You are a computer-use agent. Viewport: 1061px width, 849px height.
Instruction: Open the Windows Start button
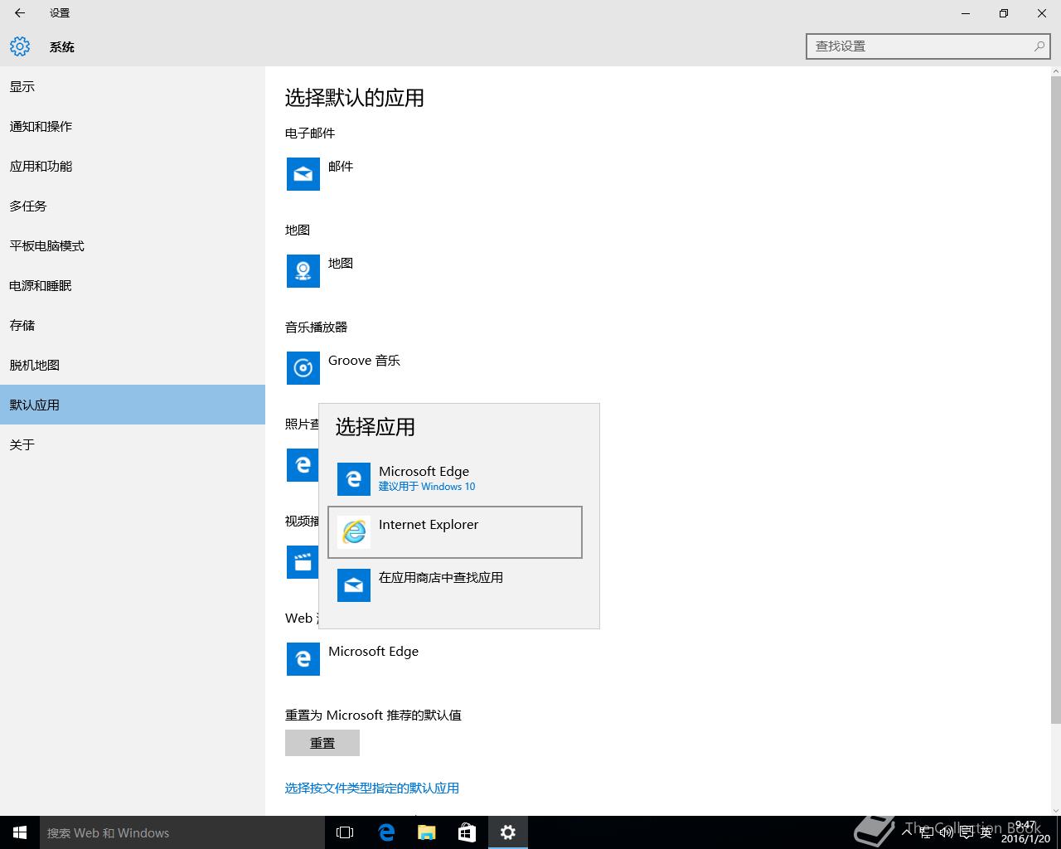click(x=20, y=832)
